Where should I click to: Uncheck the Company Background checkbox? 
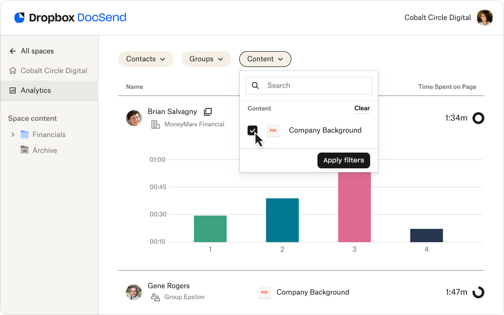252,130
